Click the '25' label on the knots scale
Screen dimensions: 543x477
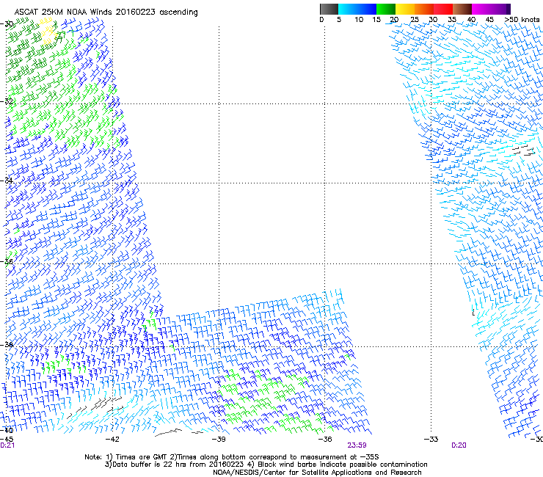click(x=415, y=20)
